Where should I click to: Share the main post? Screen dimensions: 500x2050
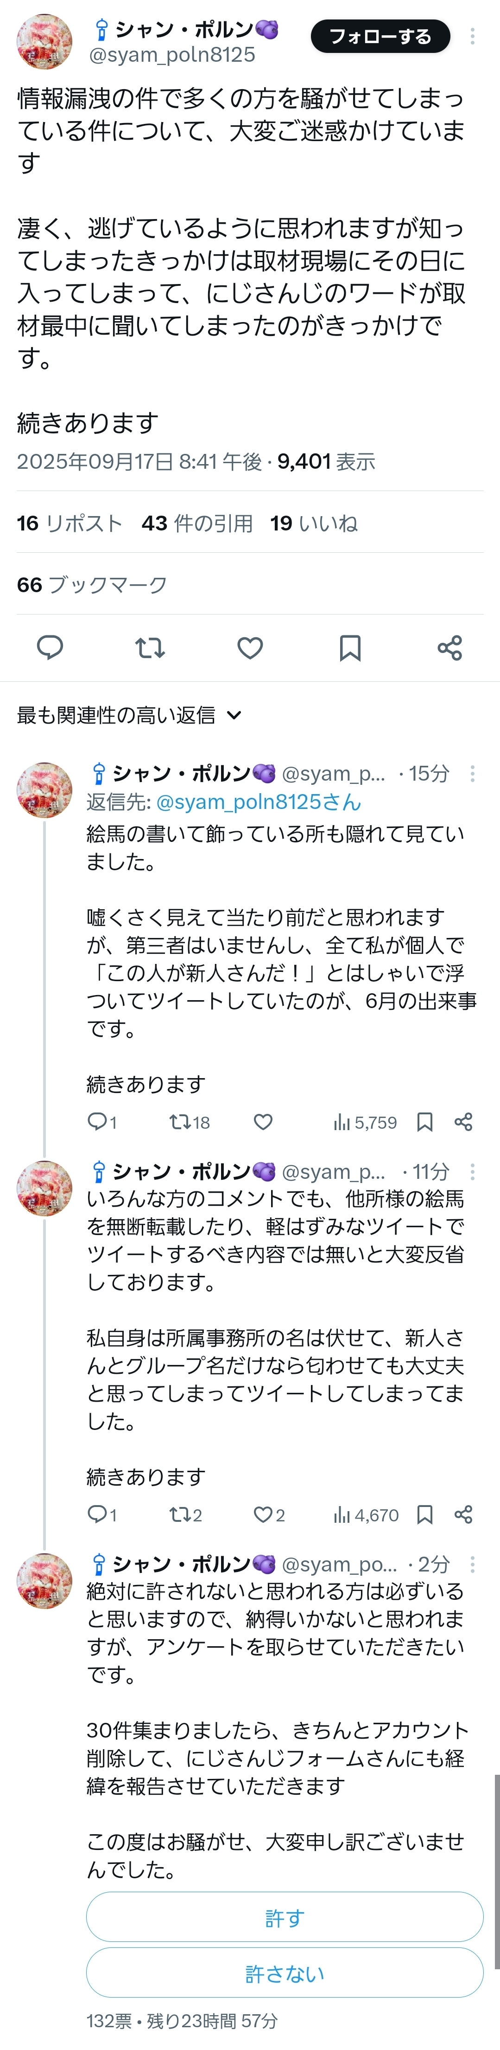click(x=450, y=648)
